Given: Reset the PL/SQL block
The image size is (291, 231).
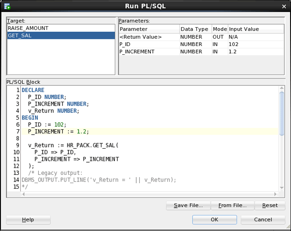Looking at the screenshot, I should (270, 205).
